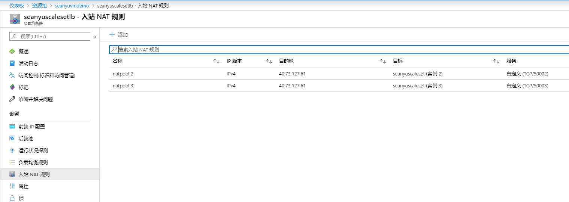This screenshot has height=202, width=569.
Task: Open 负载均衡规则 menu item
Action: (33, 162)
